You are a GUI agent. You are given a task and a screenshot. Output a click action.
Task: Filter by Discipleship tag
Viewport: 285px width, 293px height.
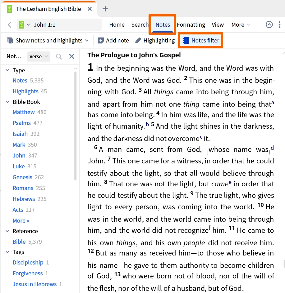31,263
